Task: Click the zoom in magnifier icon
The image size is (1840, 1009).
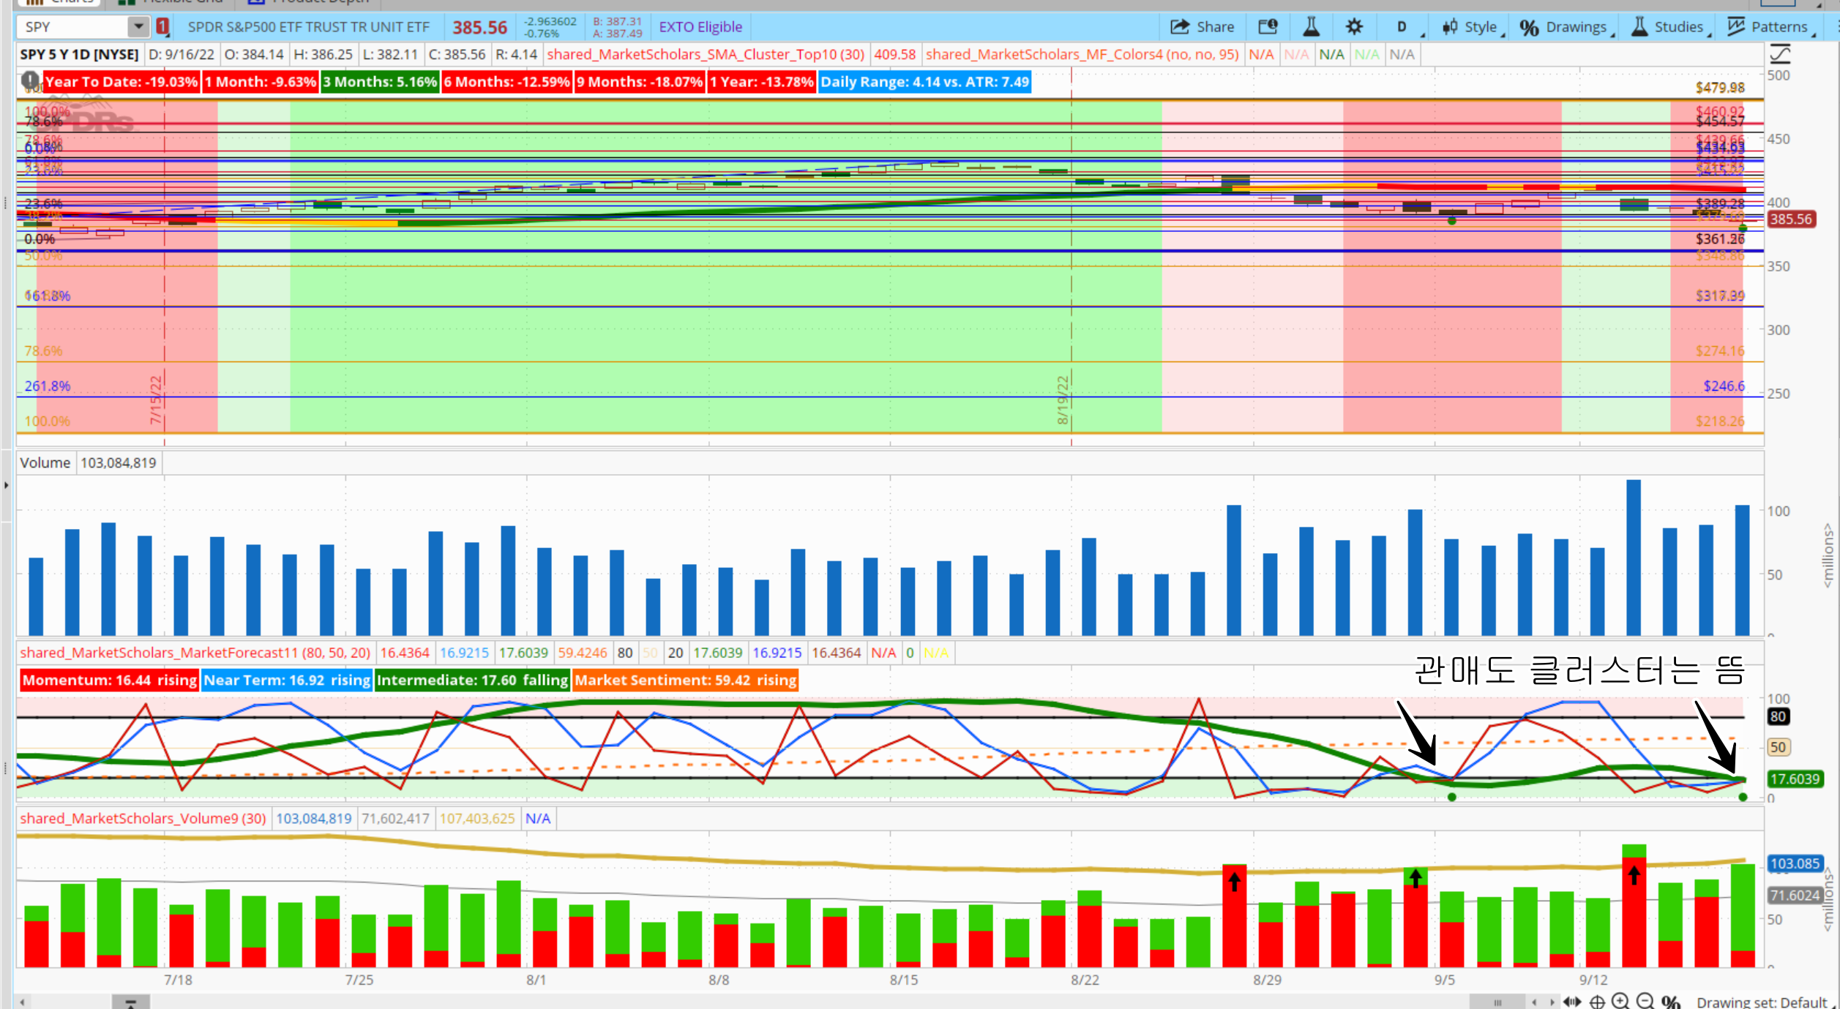Action: [x=1621, y=1002]
